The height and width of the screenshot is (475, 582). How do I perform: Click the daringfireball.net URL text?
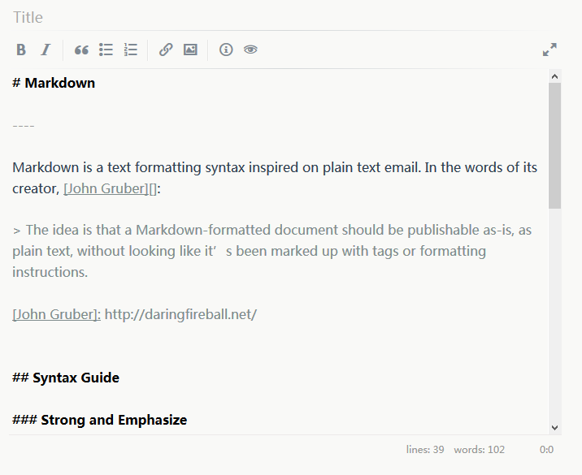click(x=180, y=314)
